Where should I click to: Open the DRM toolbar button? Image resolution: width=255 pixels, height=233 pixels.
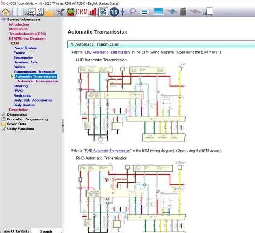pyautogui.click(x=82, y=12)
